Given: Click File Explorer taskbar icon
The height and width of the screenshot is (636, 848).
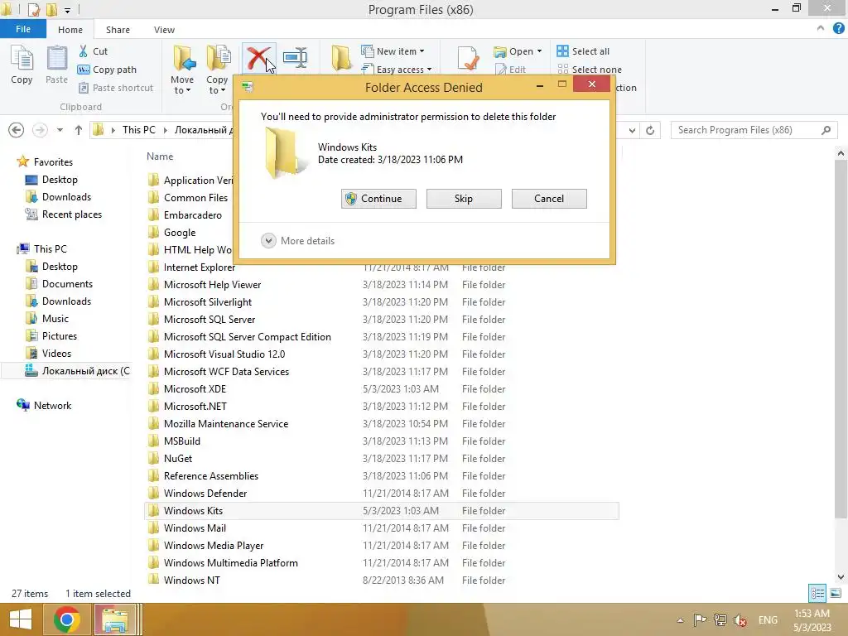Looking at the screenshot, I should pyautogui.click(x=115, y=619).
